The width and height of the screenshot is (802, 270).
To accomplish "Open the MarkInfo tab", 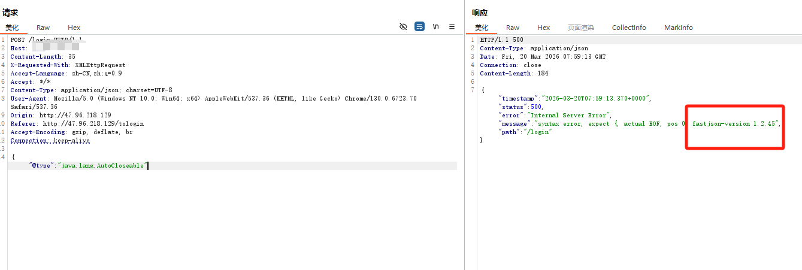I will (678, 28).
